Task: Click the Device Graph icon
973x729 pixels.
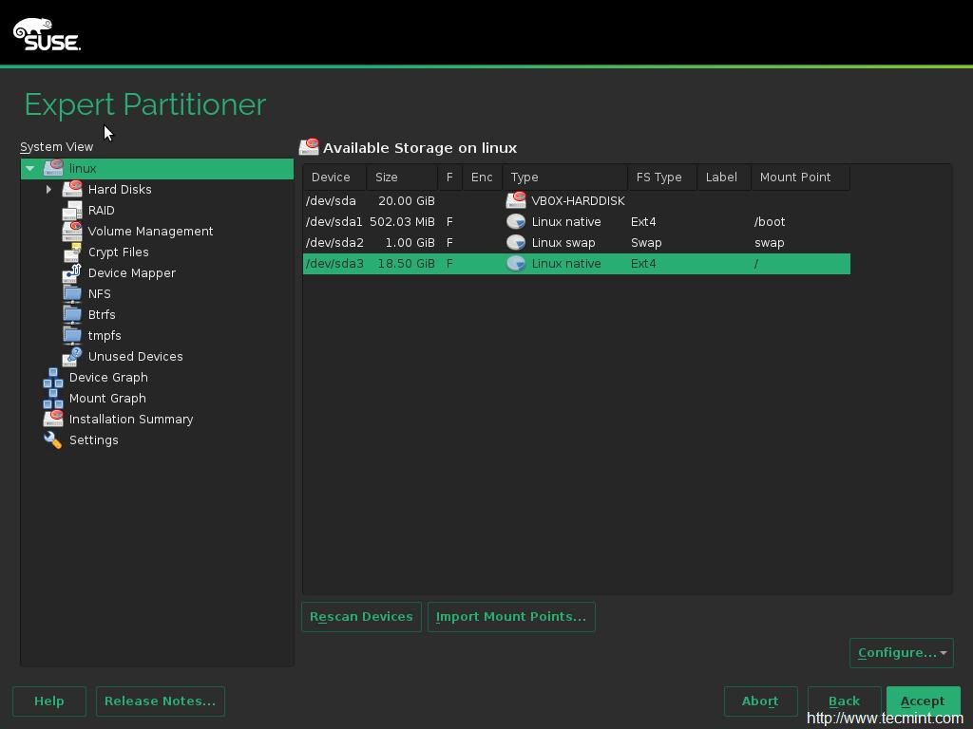Action: (x=53, y=377)
